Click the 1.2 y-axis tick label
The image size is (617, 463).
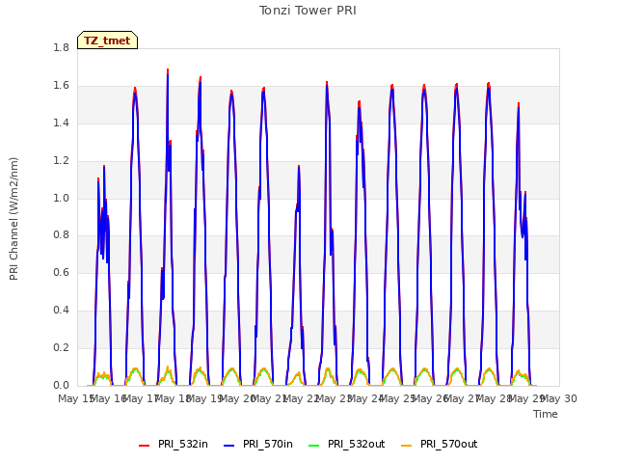click(x=62, y=161)
